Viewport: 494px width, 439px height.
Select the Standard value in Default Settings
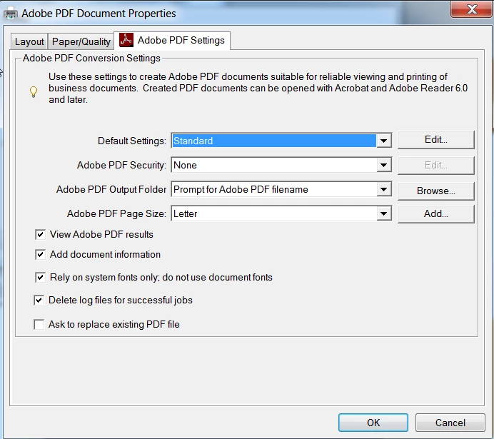274,141
